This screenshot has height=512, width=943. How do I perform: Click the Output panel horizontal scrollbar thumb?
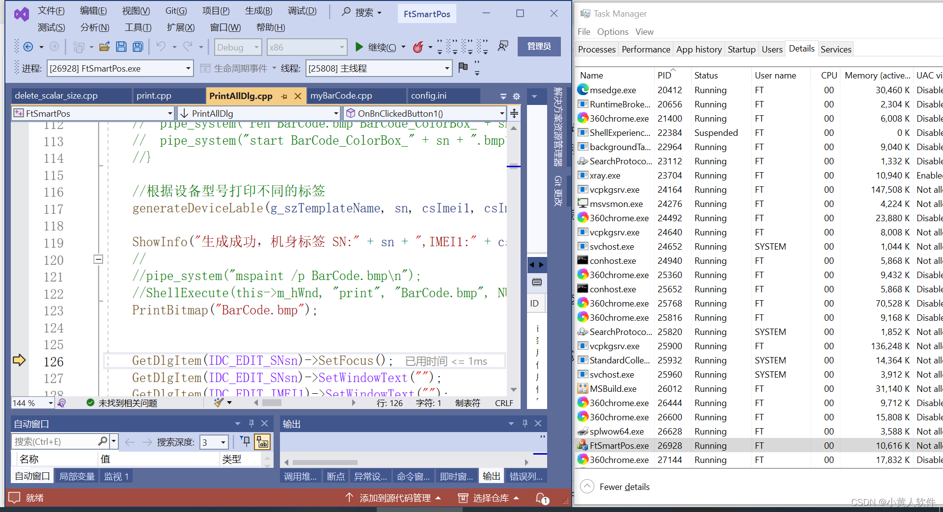click(325, 462)
